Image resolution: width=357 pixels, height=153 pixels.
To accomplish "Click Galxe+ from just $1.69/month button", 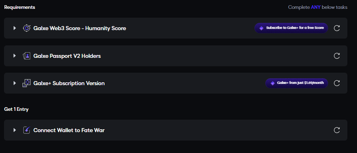I will coord(297,83).
